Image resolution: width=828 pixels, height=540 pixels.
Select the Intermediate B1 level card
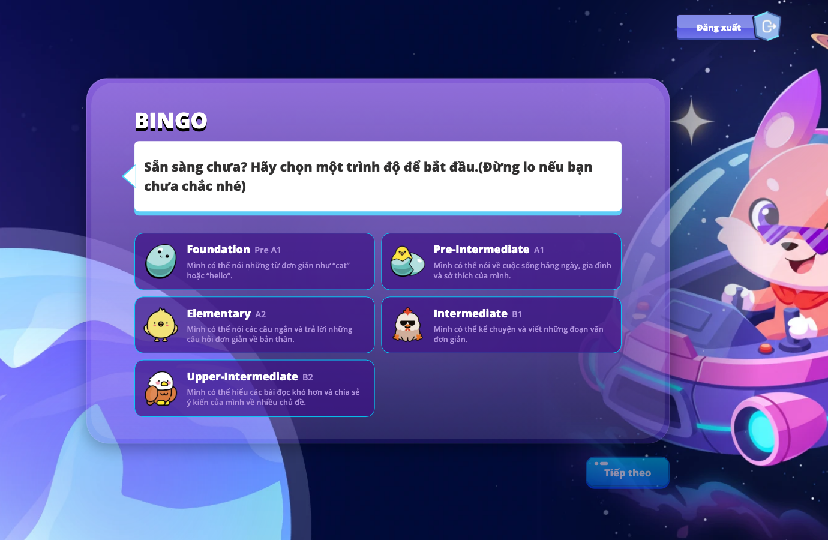501,325
